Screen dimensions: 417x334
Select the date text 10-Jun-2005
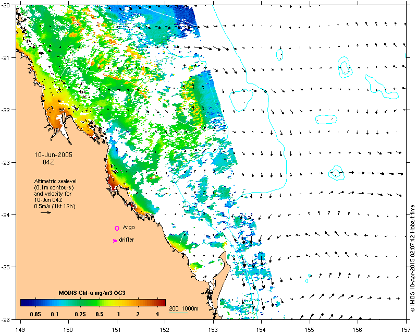click(54, 155)
